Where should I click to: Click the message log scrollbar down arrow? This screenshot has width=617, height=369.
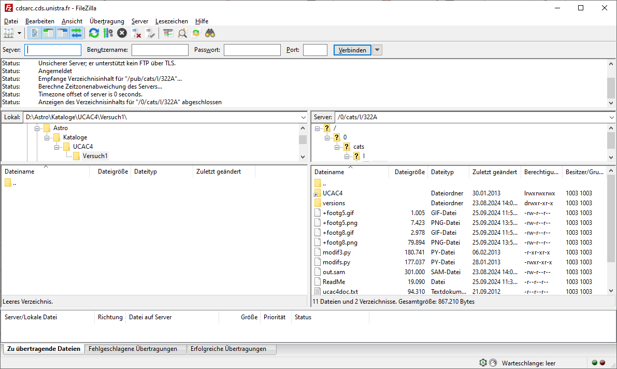(x=611, y=103)
